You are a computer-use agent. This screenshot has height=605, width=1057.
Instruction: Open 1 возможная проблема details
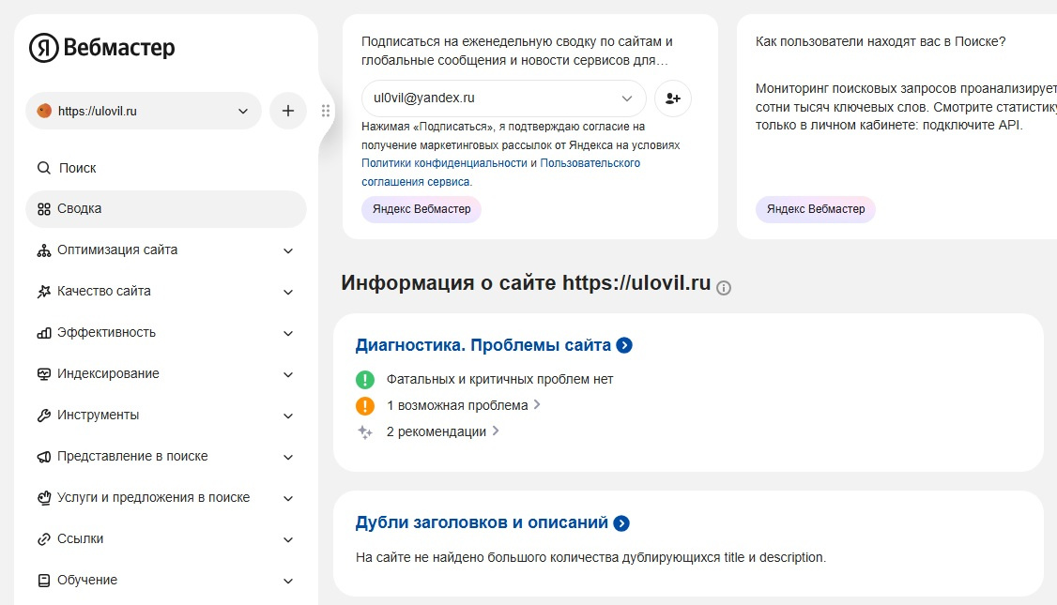click(463, 405)
